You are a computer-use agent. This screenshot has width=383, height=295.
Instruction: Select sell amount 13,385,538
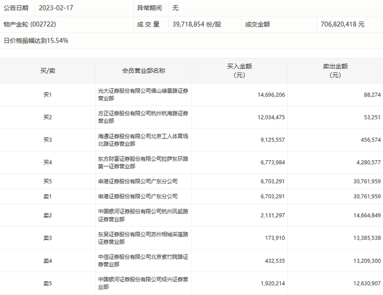[x=367, y=238]
